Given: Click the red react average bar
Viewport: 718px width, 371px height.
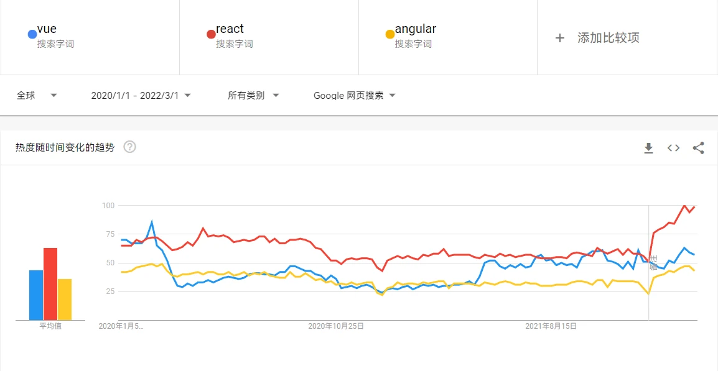Looking at the screenshot, I should coord(50,284).
